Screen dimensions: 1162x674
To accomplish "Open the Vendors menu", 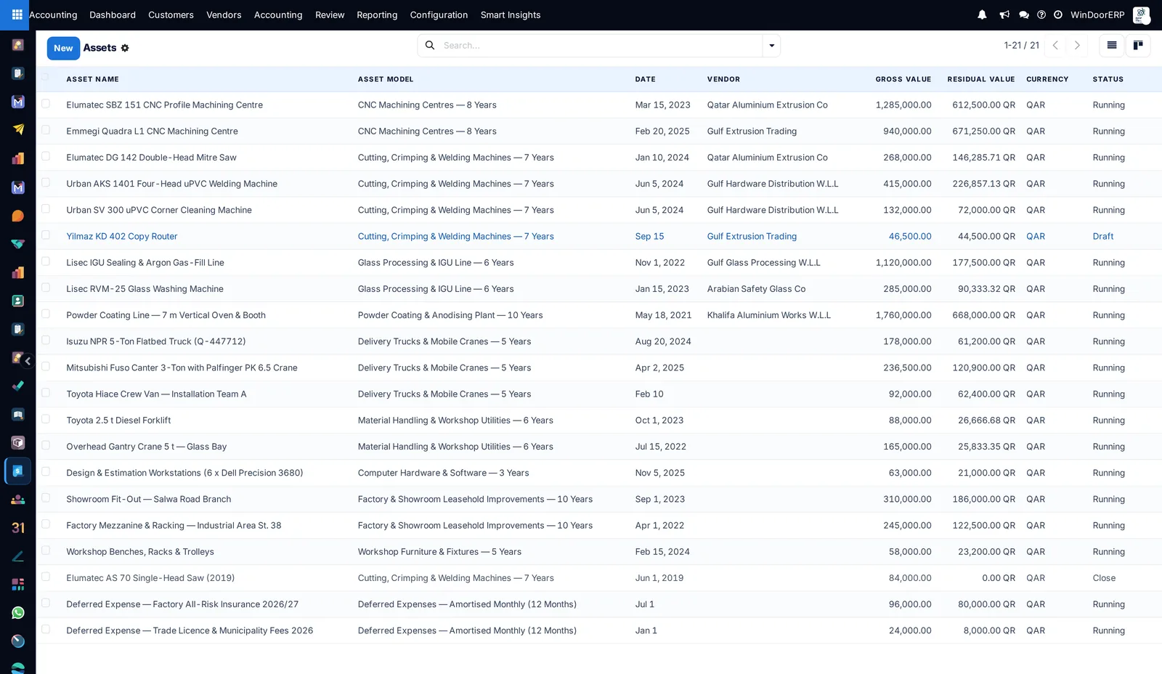I will pyautogui.click(x=224, y=15).
